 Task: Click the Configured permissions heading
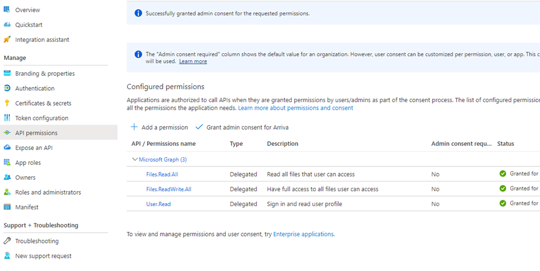click(165, 87)
